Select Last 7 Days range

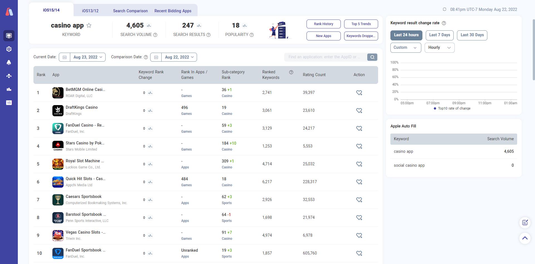[x=440, y=35]
